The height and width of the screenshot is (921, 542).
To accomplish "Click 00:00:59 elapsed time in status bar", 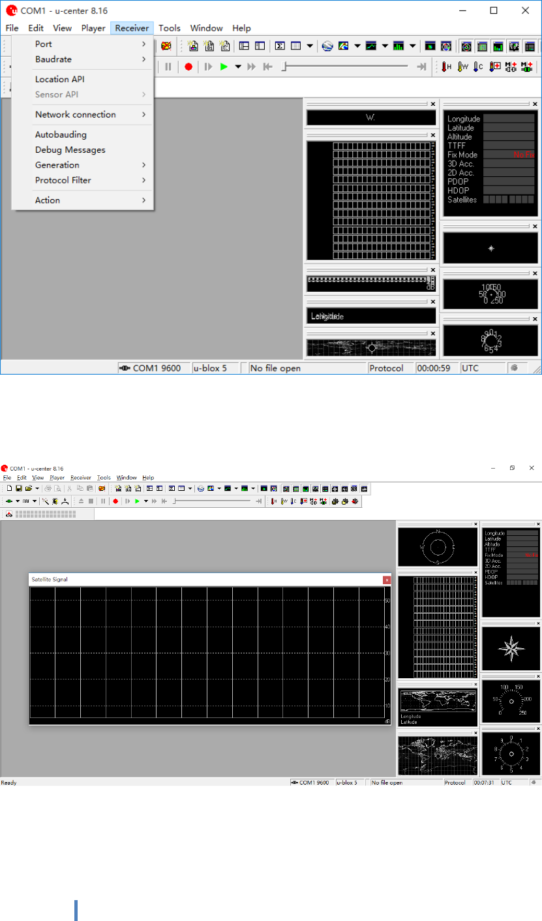I will [x=436, y=368].
